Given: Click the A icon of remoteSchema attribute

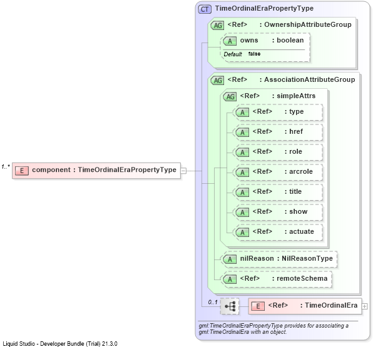Looking at the screenshot, I should (x=230, y=279).
